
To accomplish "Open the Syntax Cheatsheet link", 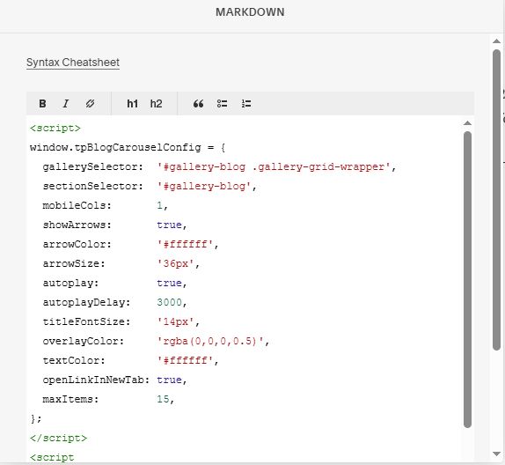I will (x=73, y=63).
